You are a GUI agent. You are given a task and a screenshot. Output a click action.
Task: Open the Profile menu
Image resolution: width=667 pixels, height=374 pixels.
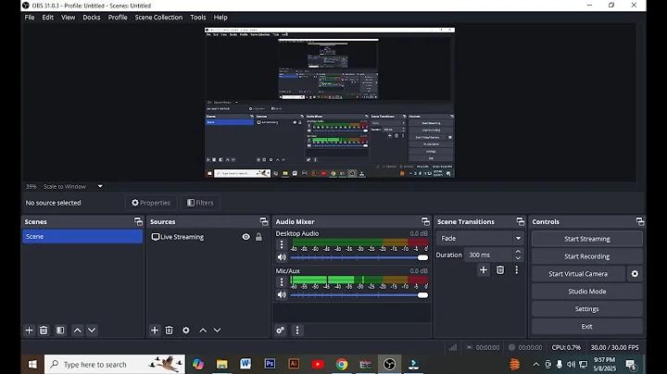118,18
